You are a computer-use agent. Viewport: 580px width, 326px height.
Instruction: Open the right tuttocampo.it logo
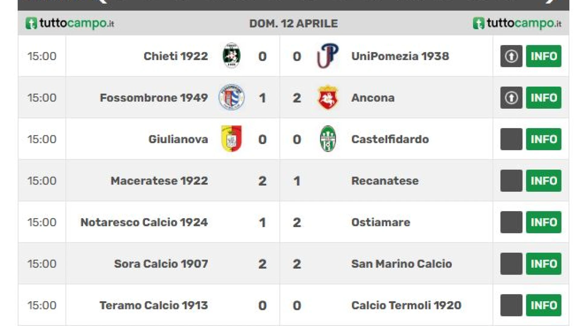click(x=517, y=23)
